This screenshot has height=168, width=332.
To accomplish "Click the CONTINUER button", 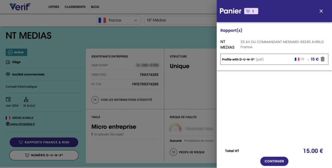I will 274,161.
